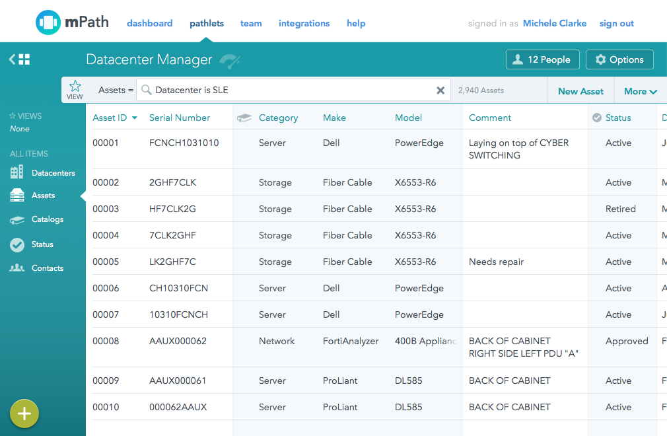Click the green plus button
This screenshot has width=667, height=436.
[24, 414]
